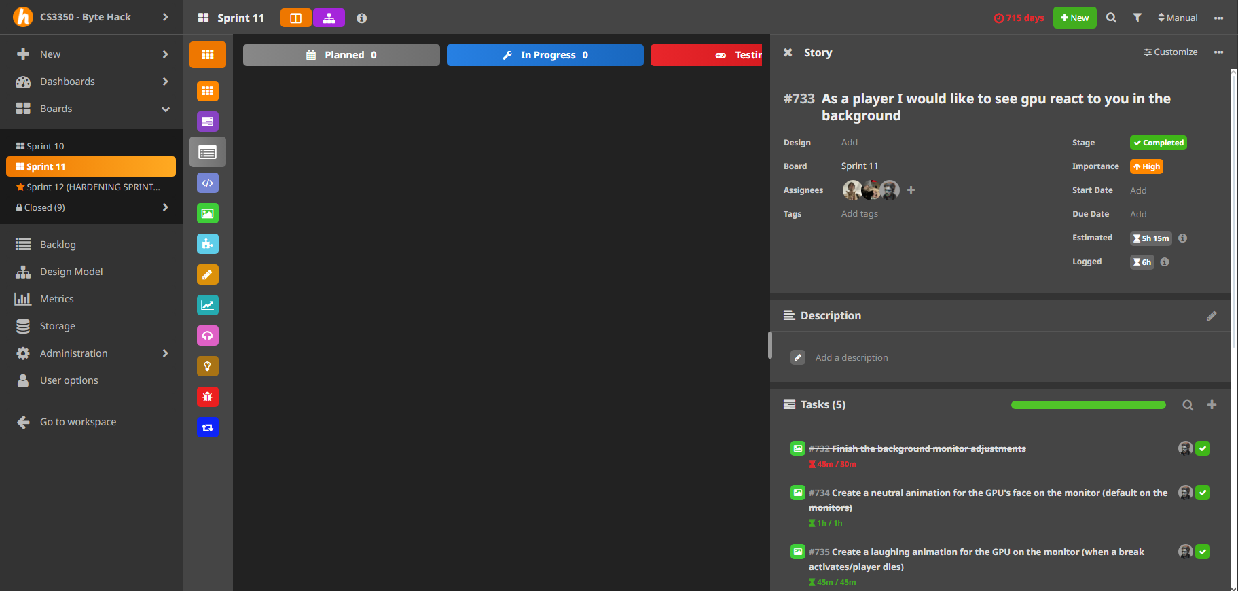Expand the CS3350 - Byte Hack project chevron

click(165, 17)
